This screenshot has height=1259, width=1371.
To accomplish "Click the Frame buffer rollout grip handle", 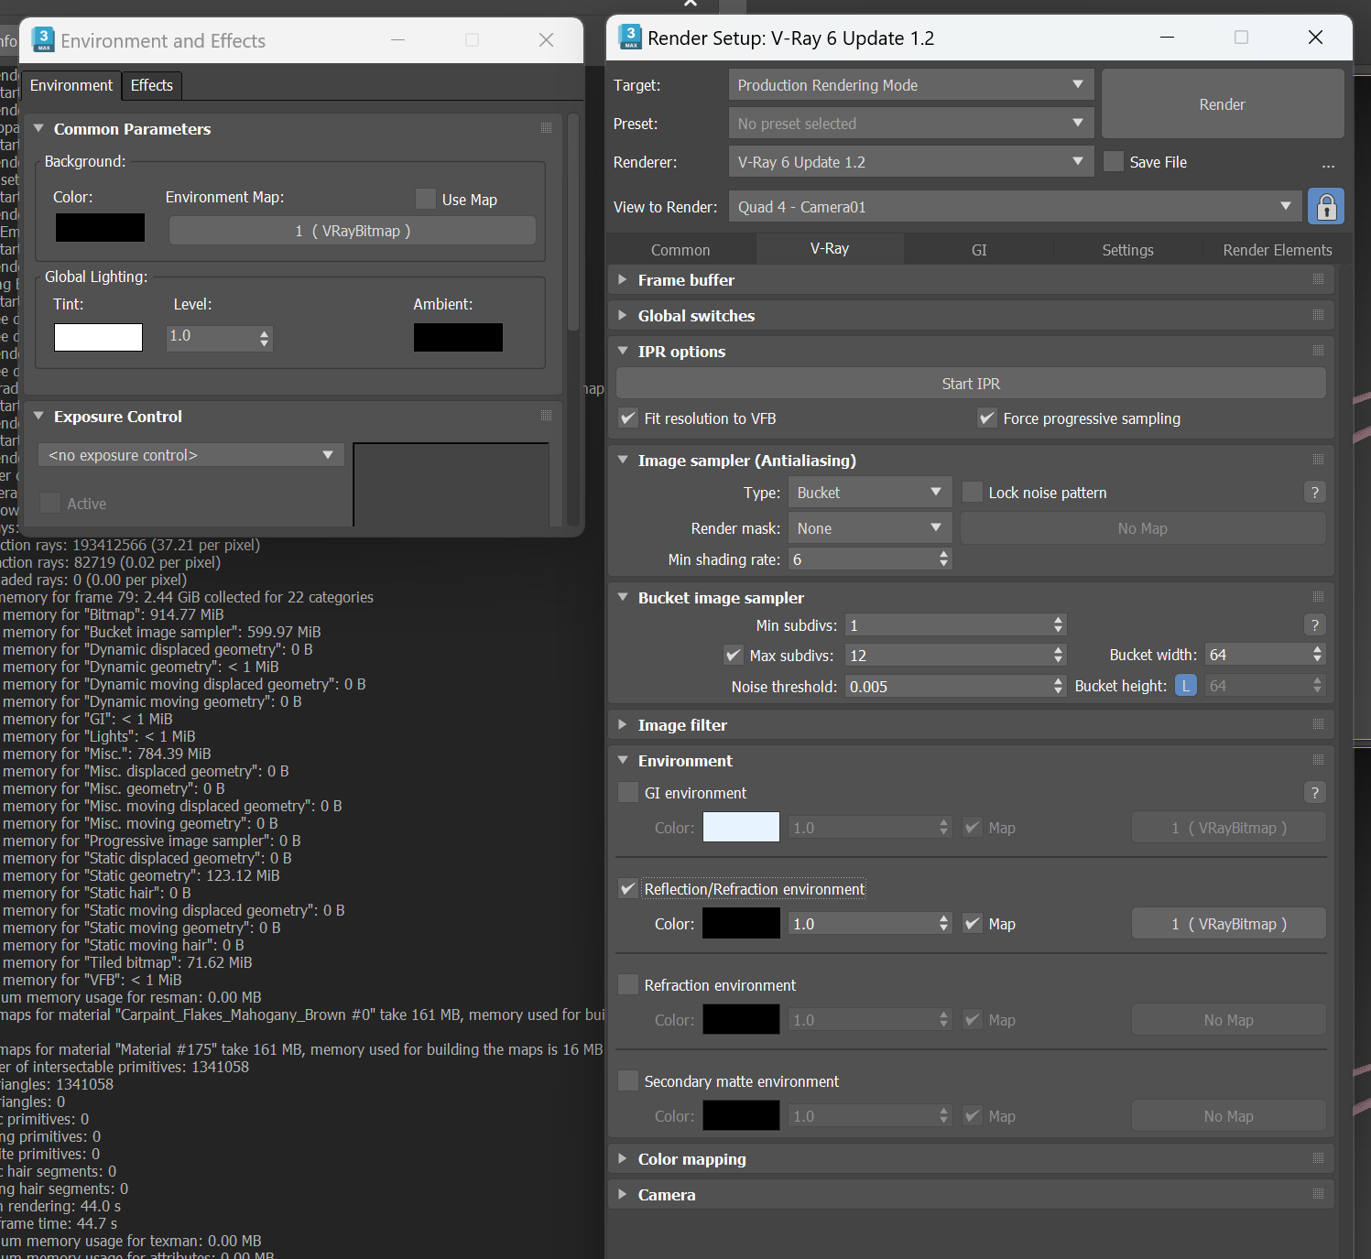I will click(1318, 279).
